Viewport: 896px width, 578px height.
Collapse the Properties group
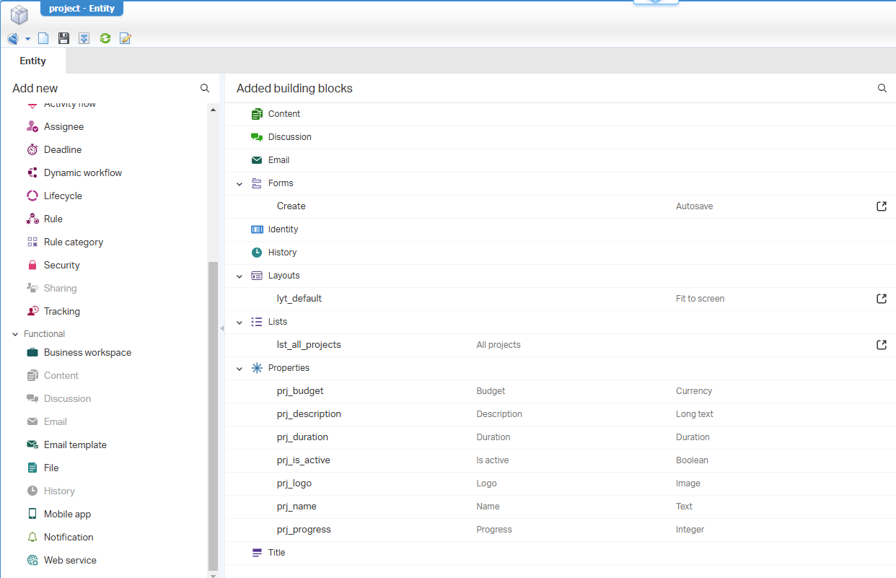pos(240,369)
